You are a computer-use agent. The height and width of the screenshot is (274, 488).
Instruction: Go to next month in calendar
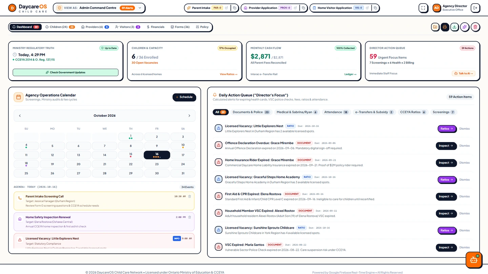click(189, 116)
